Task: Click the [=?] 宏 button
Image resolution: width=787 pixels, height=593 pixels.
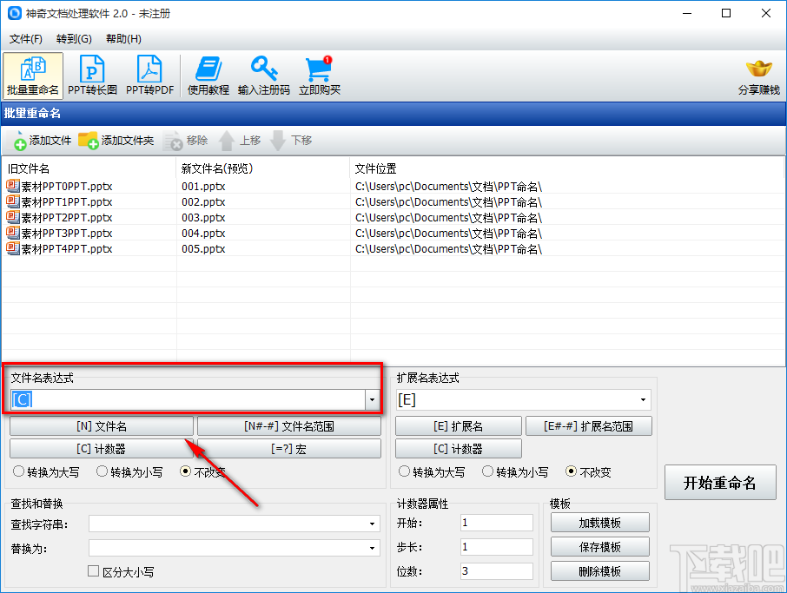Action: pos(289,449)
